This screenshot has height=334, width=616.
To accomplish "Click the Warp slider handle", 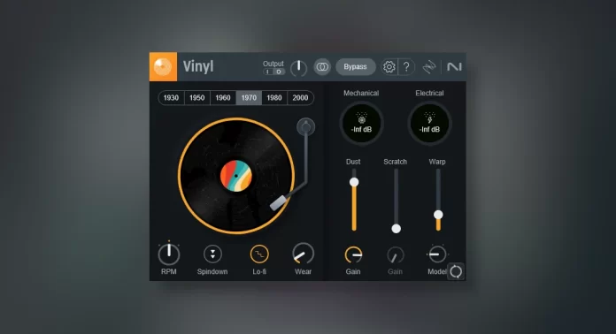I will click(438, 215).
